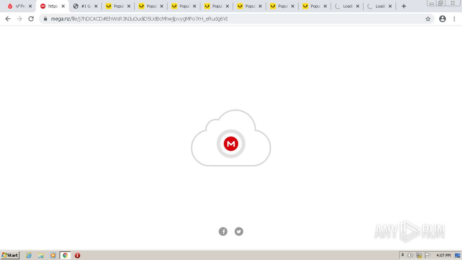Screen dimensions: 462x260
Task: Minimize the Chrome window
Action: [x=432, y=3]
